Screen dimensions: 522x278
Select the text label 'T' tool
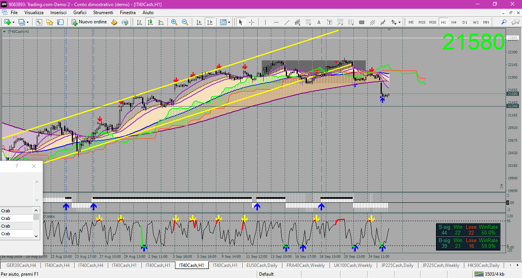pos(330,22)
